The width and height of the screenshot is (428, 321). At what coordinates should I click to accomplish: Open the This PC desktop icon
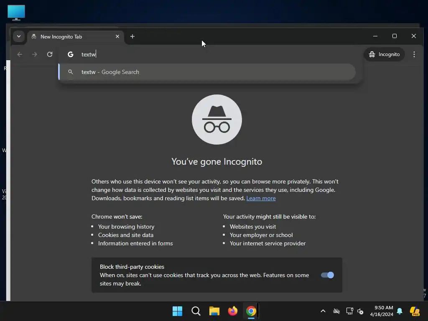pyautogui.click(x=16, y=13)
